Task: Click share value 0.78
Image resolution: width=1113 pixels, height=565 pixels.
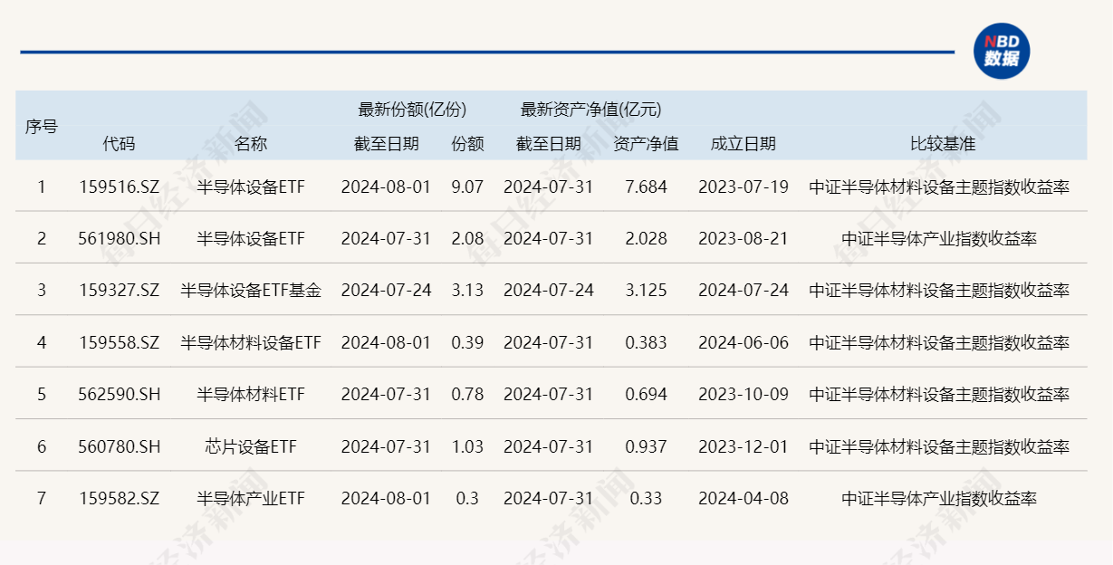Action: (x=467, y=394)
